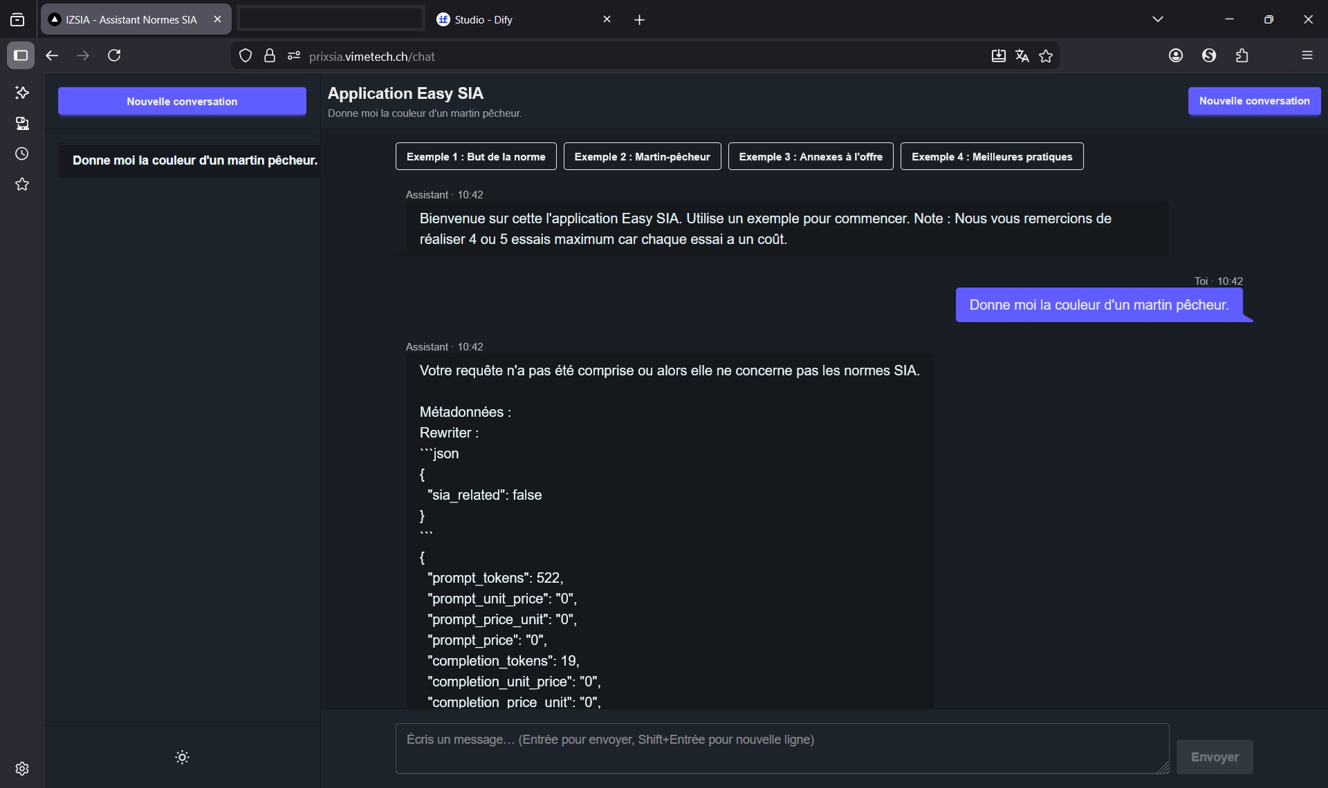This screenshot has height=788, width=1328.
Task: Click the message text input field
Action: (x=782, y=748)
